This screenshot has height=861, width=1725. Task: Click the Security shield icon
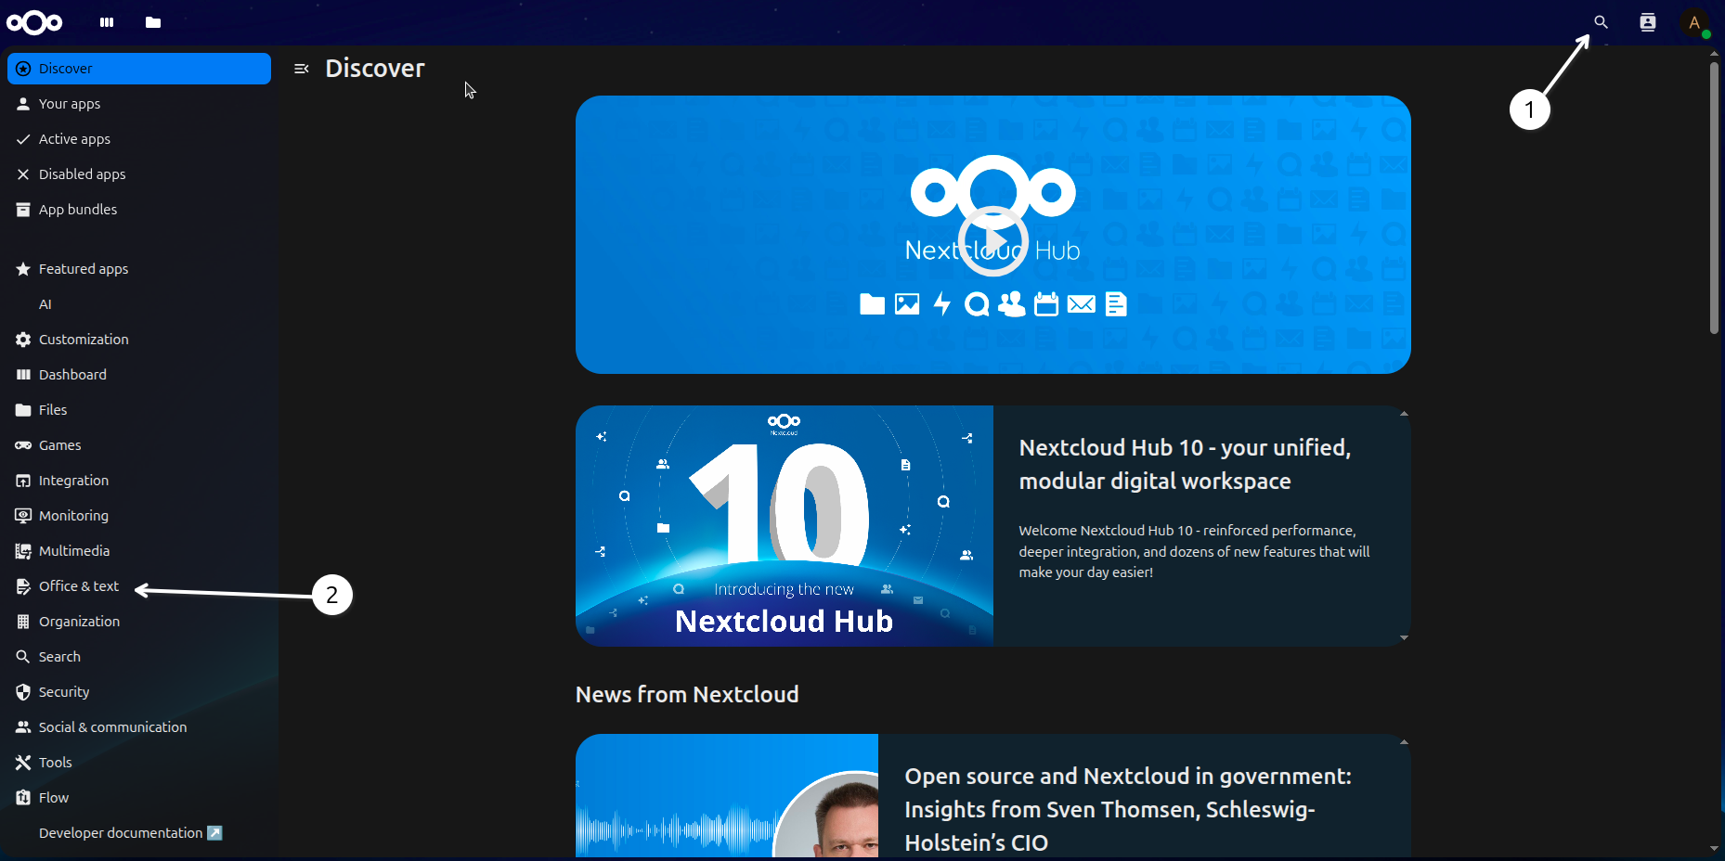(23, 692)
